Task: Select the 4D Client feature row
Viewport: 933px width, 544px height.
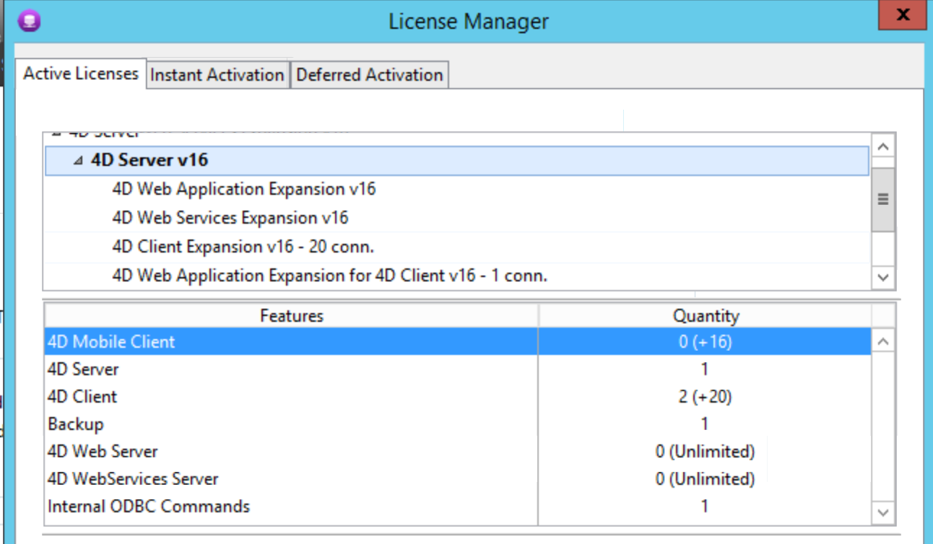Action: click(x=458, y=396)
